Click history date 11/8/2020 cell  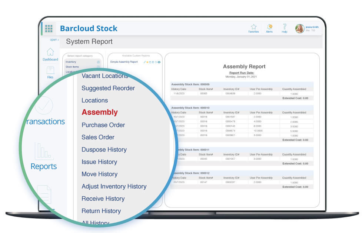coord(179,93)
